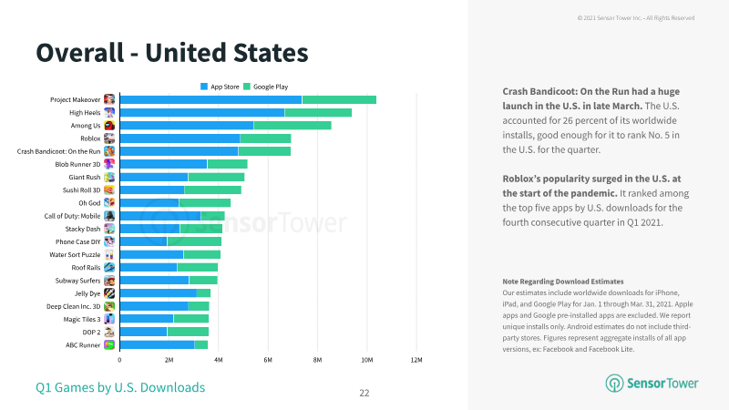
Task: Click the Note Regarding Download Estimates heading
Action: coord(562,282)
